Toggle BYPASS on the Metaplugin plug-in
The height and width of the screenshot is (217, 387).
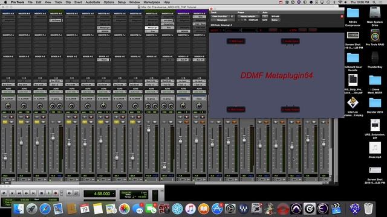click(276, 16)
